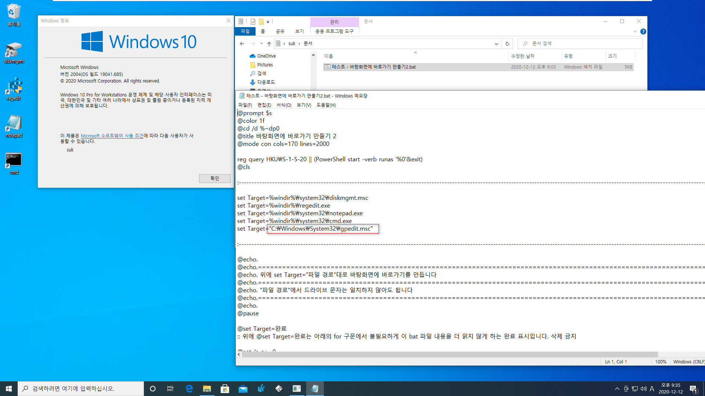Viewport: 705px width, 396px height.
Task: Sort files by the Name column header
Action: 415,56
